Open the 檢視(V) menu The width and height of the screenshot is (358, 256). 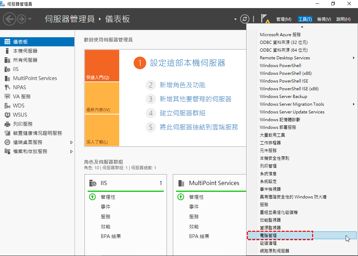coord(324,19)
